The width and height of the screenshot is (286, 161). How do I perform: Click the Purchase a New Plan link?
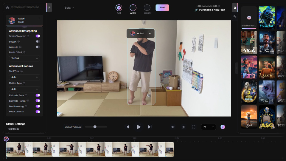[212, 10]
